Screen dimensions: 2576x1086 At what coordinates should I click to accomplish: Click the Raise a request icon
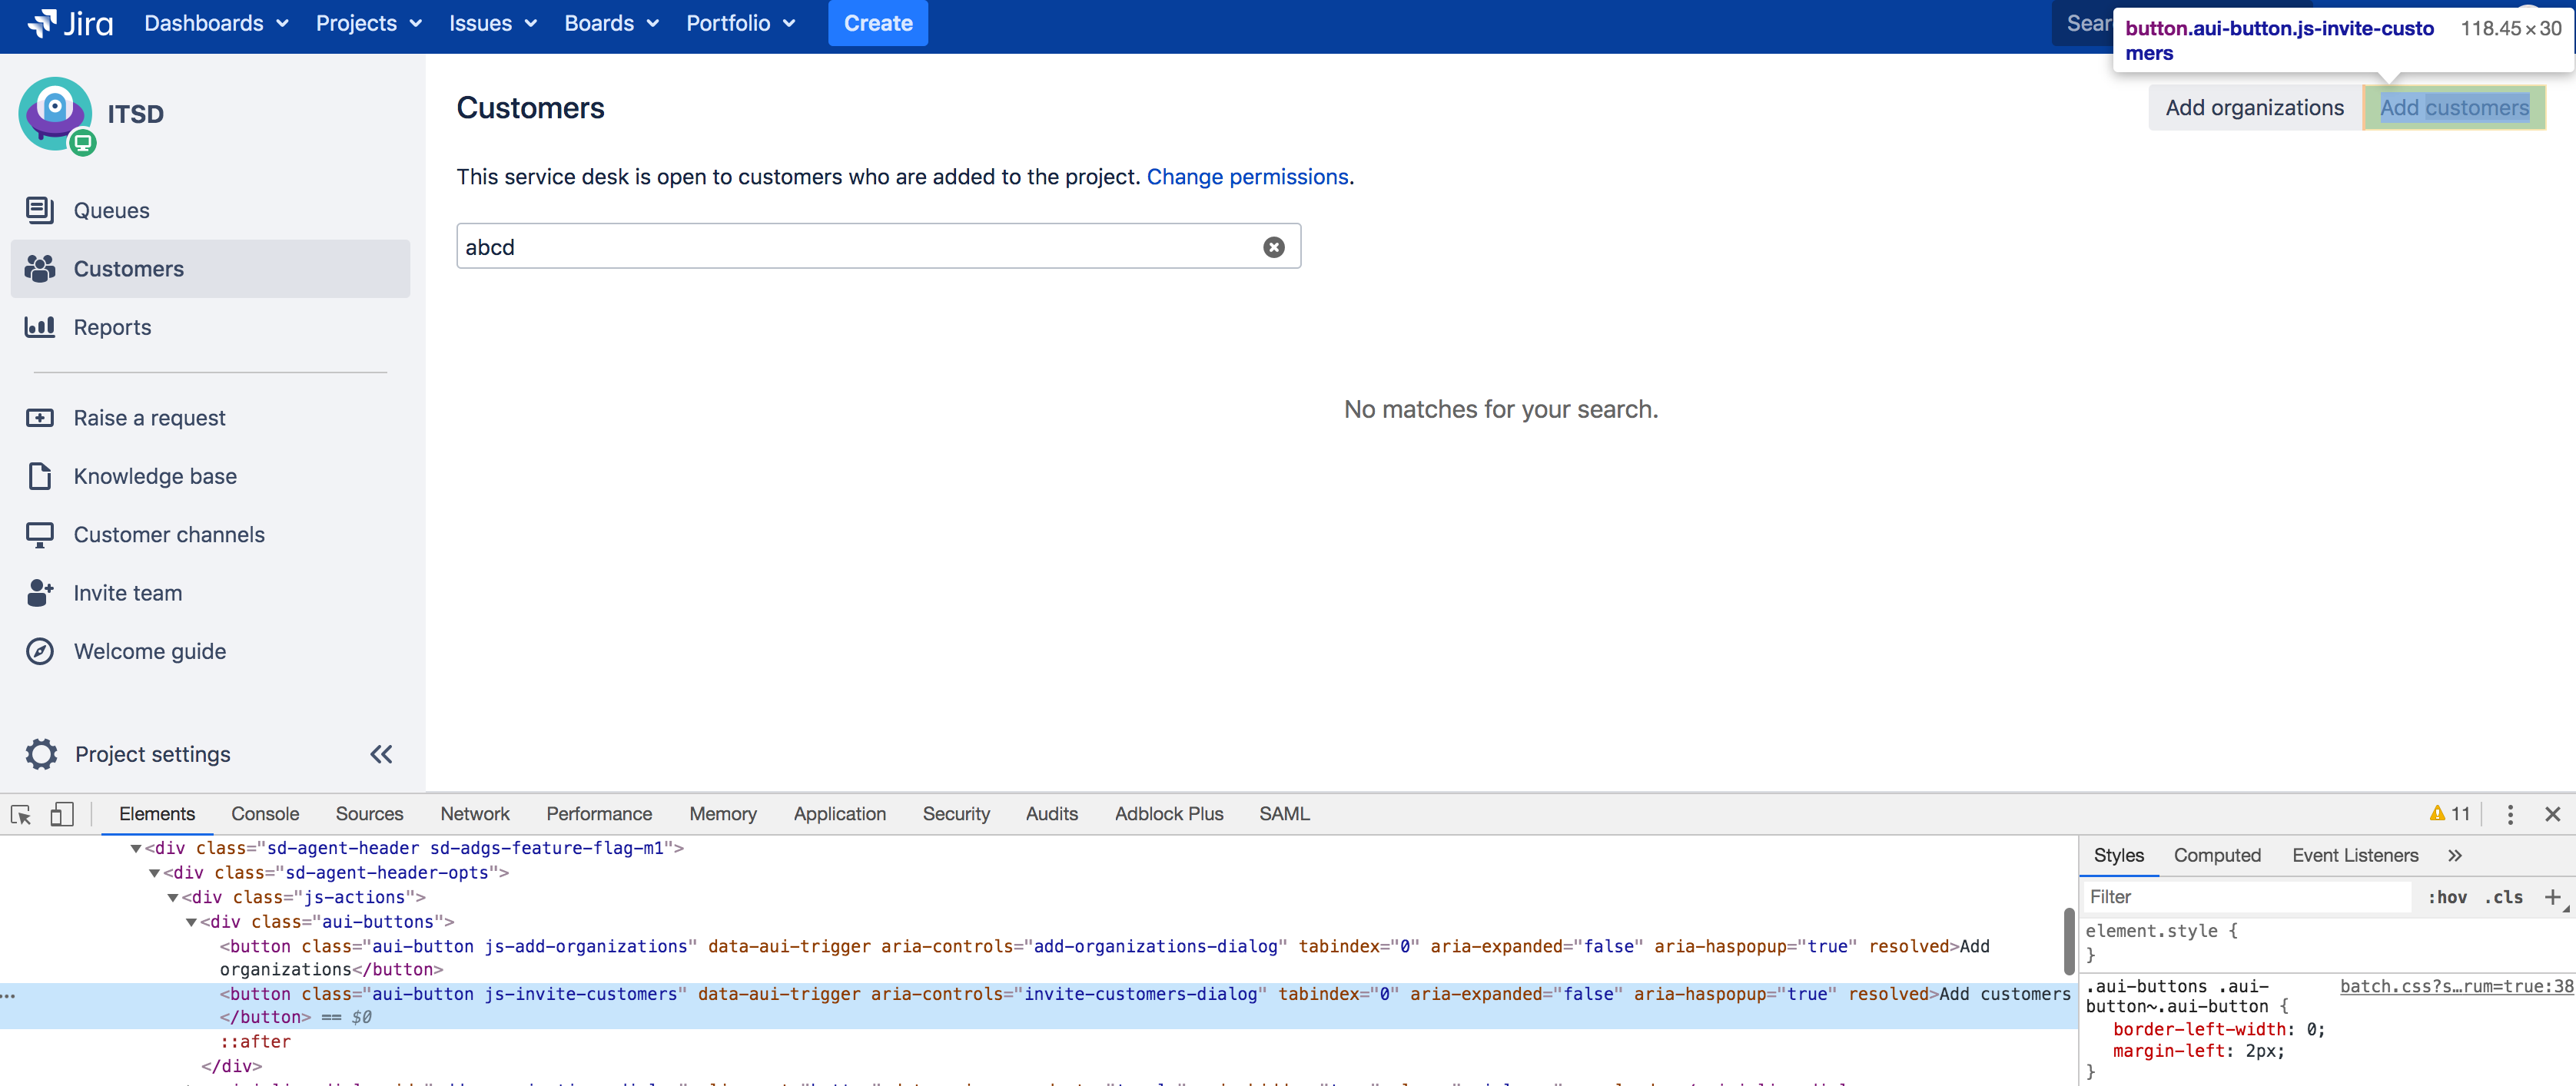click(x=39, y=418)
